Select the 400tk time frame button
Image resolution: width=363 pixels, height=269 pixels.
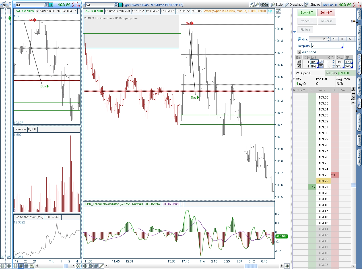point(265,5)
